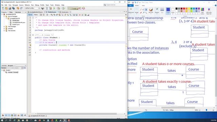
Task: Open the Paint Image dropdown
Action: [x=137, y=11]
